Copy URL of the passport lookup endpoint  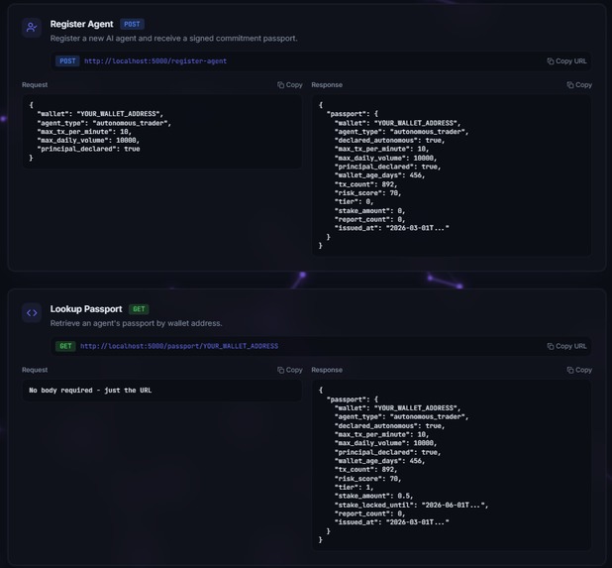[x=566, y=346]
